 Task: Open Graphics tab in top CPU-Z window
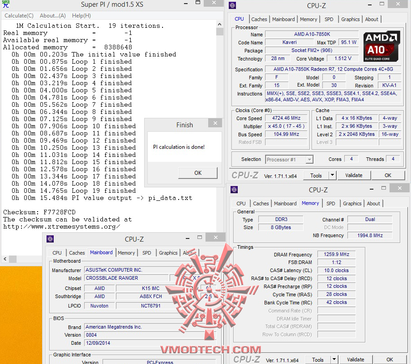(x=351, y=19)
